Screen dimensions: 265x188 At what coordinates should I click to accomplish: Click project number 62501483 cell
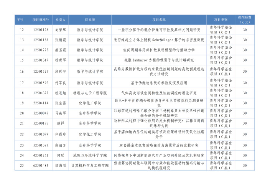pos(40,166)
